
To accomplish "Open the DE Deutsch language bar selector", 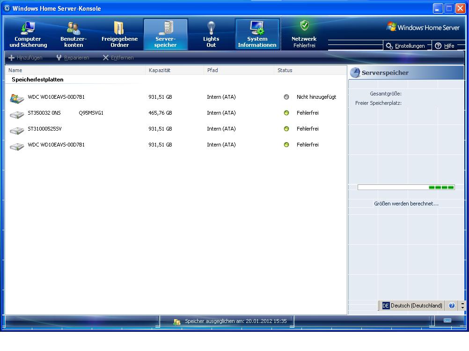I will (412, 306).
